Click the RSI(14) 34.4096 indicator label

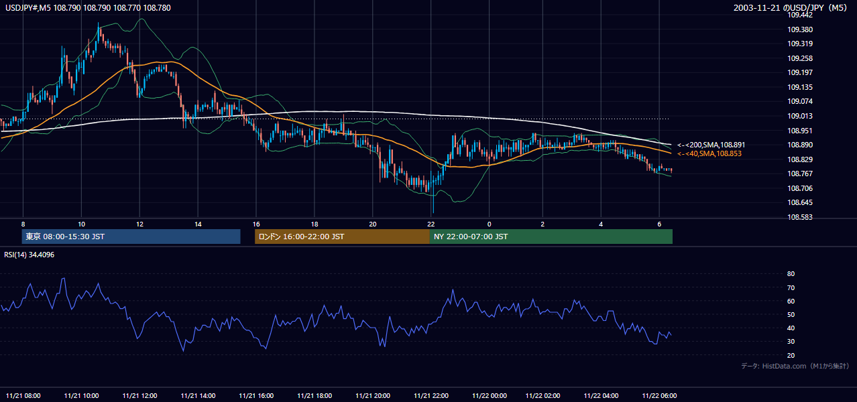pyautogui.click(x=28, y=255)
